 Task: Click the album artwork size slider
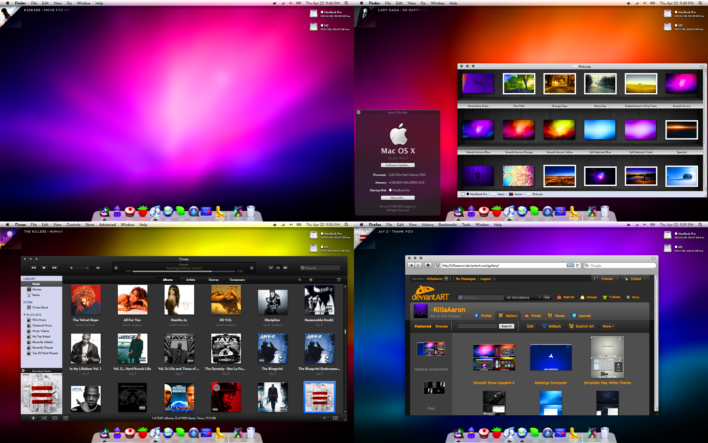319,280
